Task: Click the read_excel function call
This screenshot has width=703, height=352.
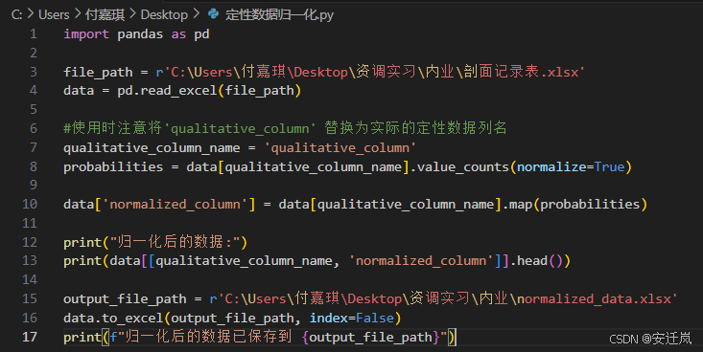Action: [x=178, y=91]
